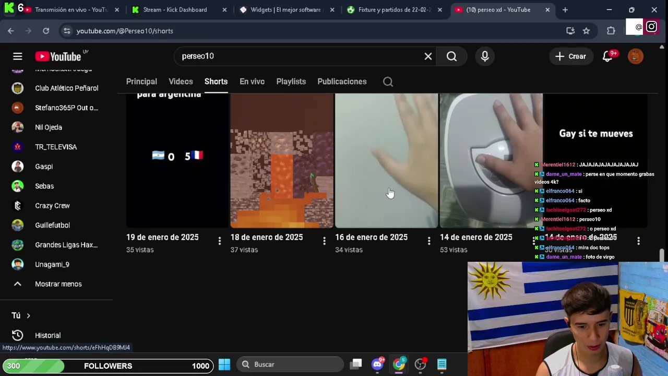Open the Publicaciones tab
668x376 pixels.
[x=342, y=81]
